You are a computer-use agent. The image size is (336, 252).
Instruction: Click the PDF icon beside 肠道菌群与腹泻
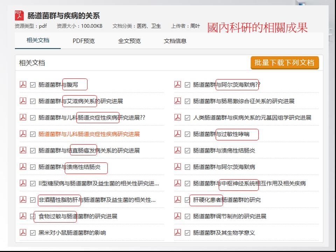coord(23,84)
